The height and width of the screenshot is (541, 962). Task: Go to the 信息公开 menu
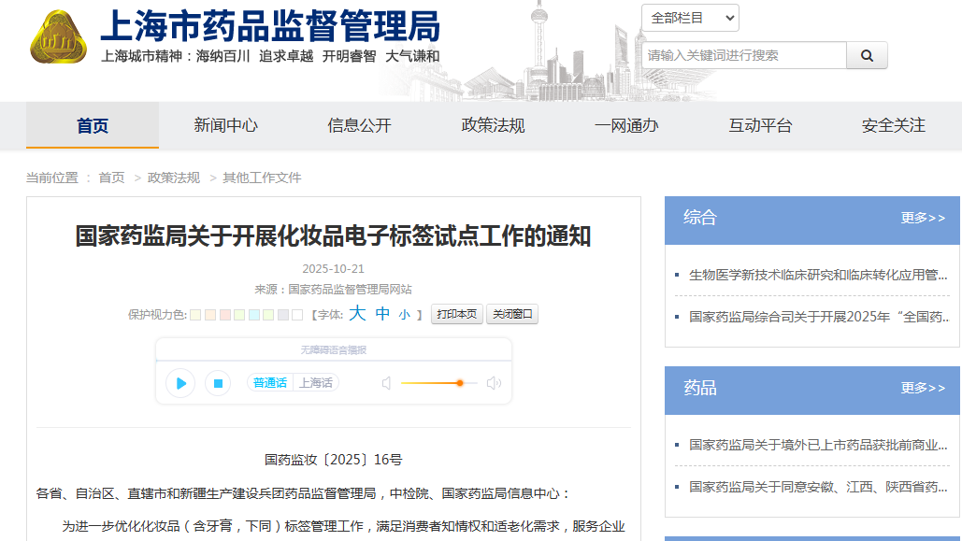[x=359, y=125]
